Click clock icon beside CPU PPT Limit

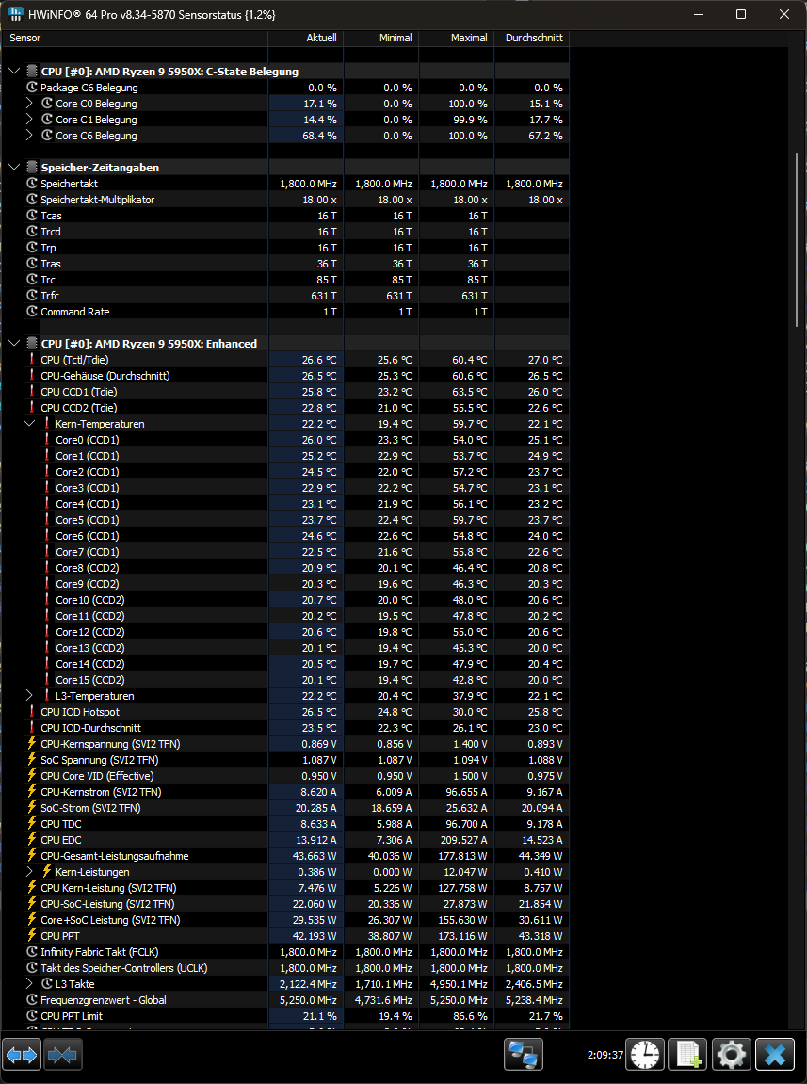click(32, 1015)
